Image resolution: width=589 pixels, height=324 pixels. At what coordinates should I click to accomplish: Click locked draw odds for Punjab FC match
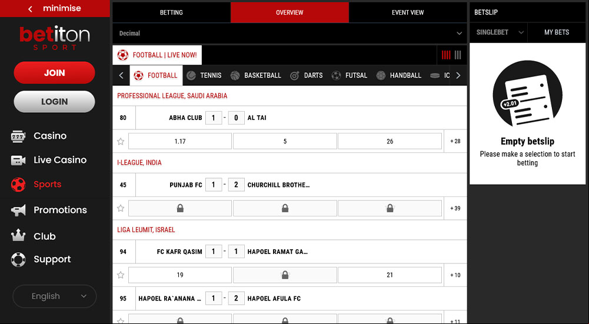click(x=285, y=208)
